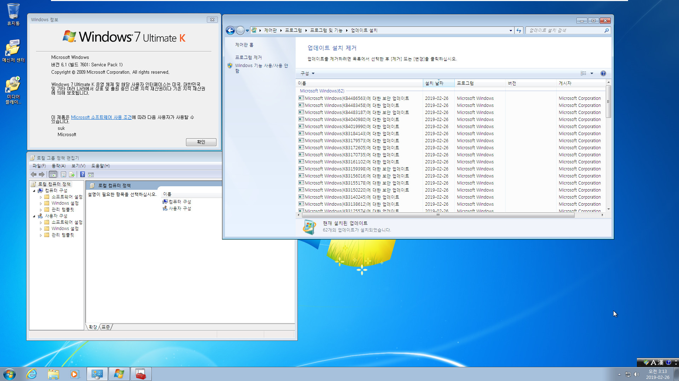The width and height of the screenshot is (679, 381).
Task: Expand 소프트웨어 설정 under 사용자 구성
Action: coord(41,223)
